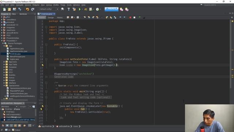This screenshot has height=132, width=234.
Task: Switch to the History view button
Action: (x=60, y=18)
